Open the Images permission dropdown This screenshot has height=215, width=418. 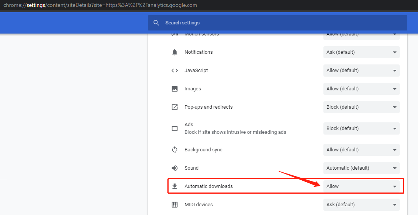tap(362, 89)
